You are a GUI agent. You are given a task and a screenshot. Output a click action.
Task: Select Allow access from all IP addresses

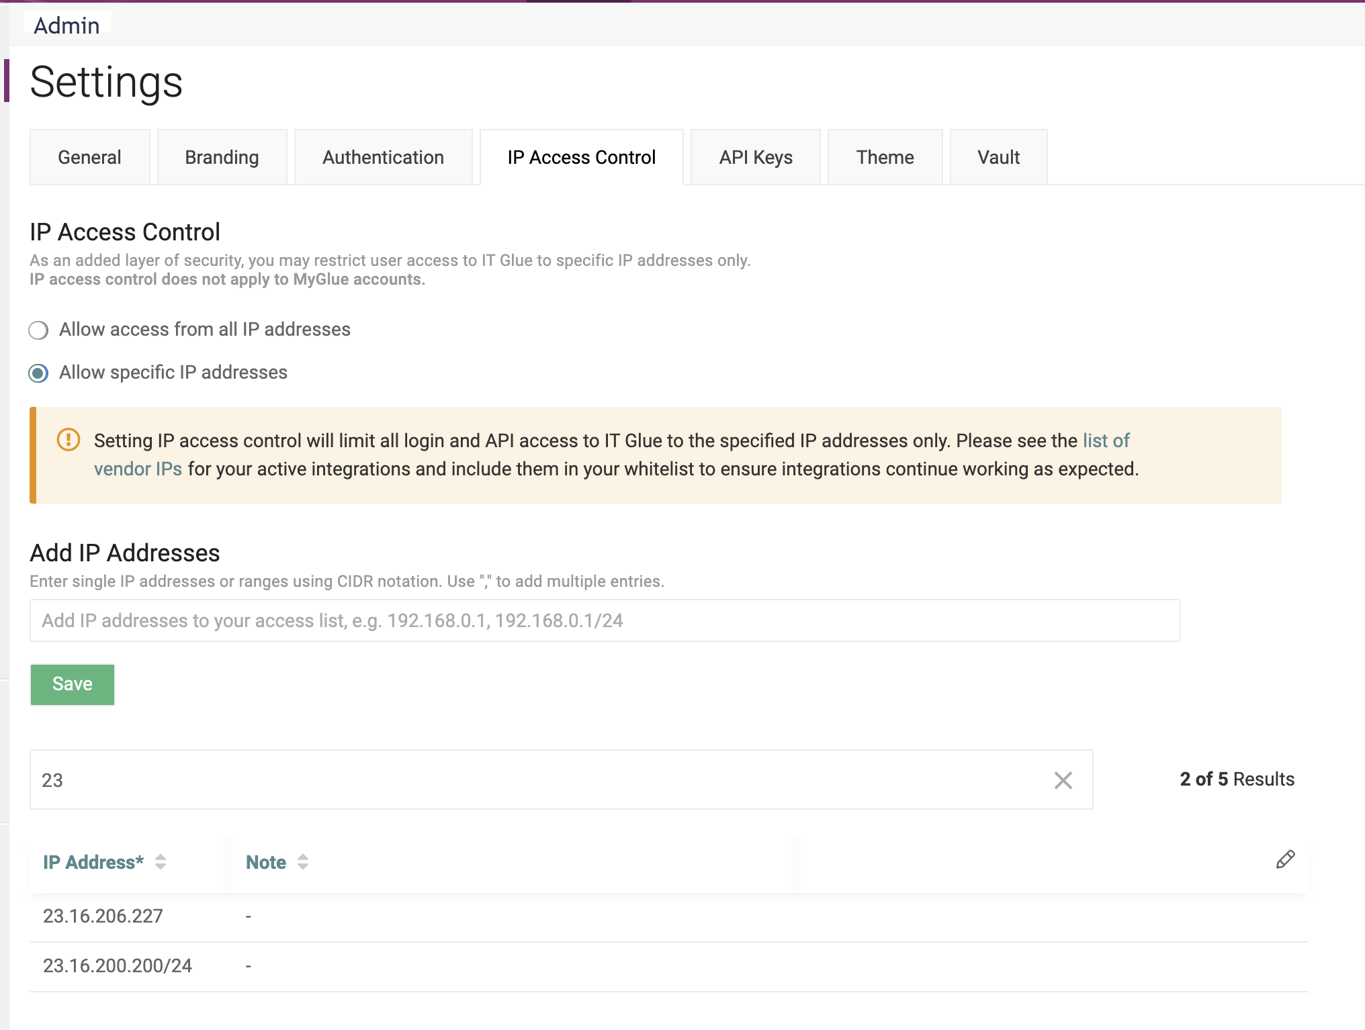pyautogui.click(x=38, y=330)
